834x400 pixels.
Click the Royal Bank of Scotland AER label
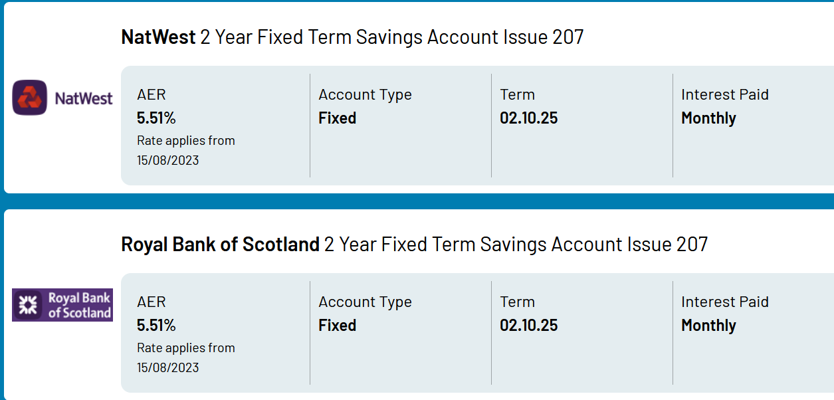coord(152,302)
